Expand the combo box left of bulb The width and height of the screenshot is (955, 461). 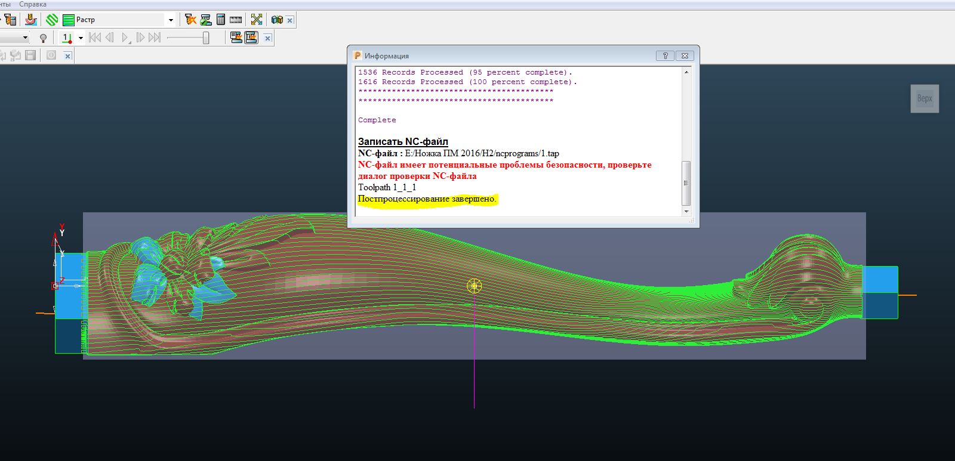25,38
